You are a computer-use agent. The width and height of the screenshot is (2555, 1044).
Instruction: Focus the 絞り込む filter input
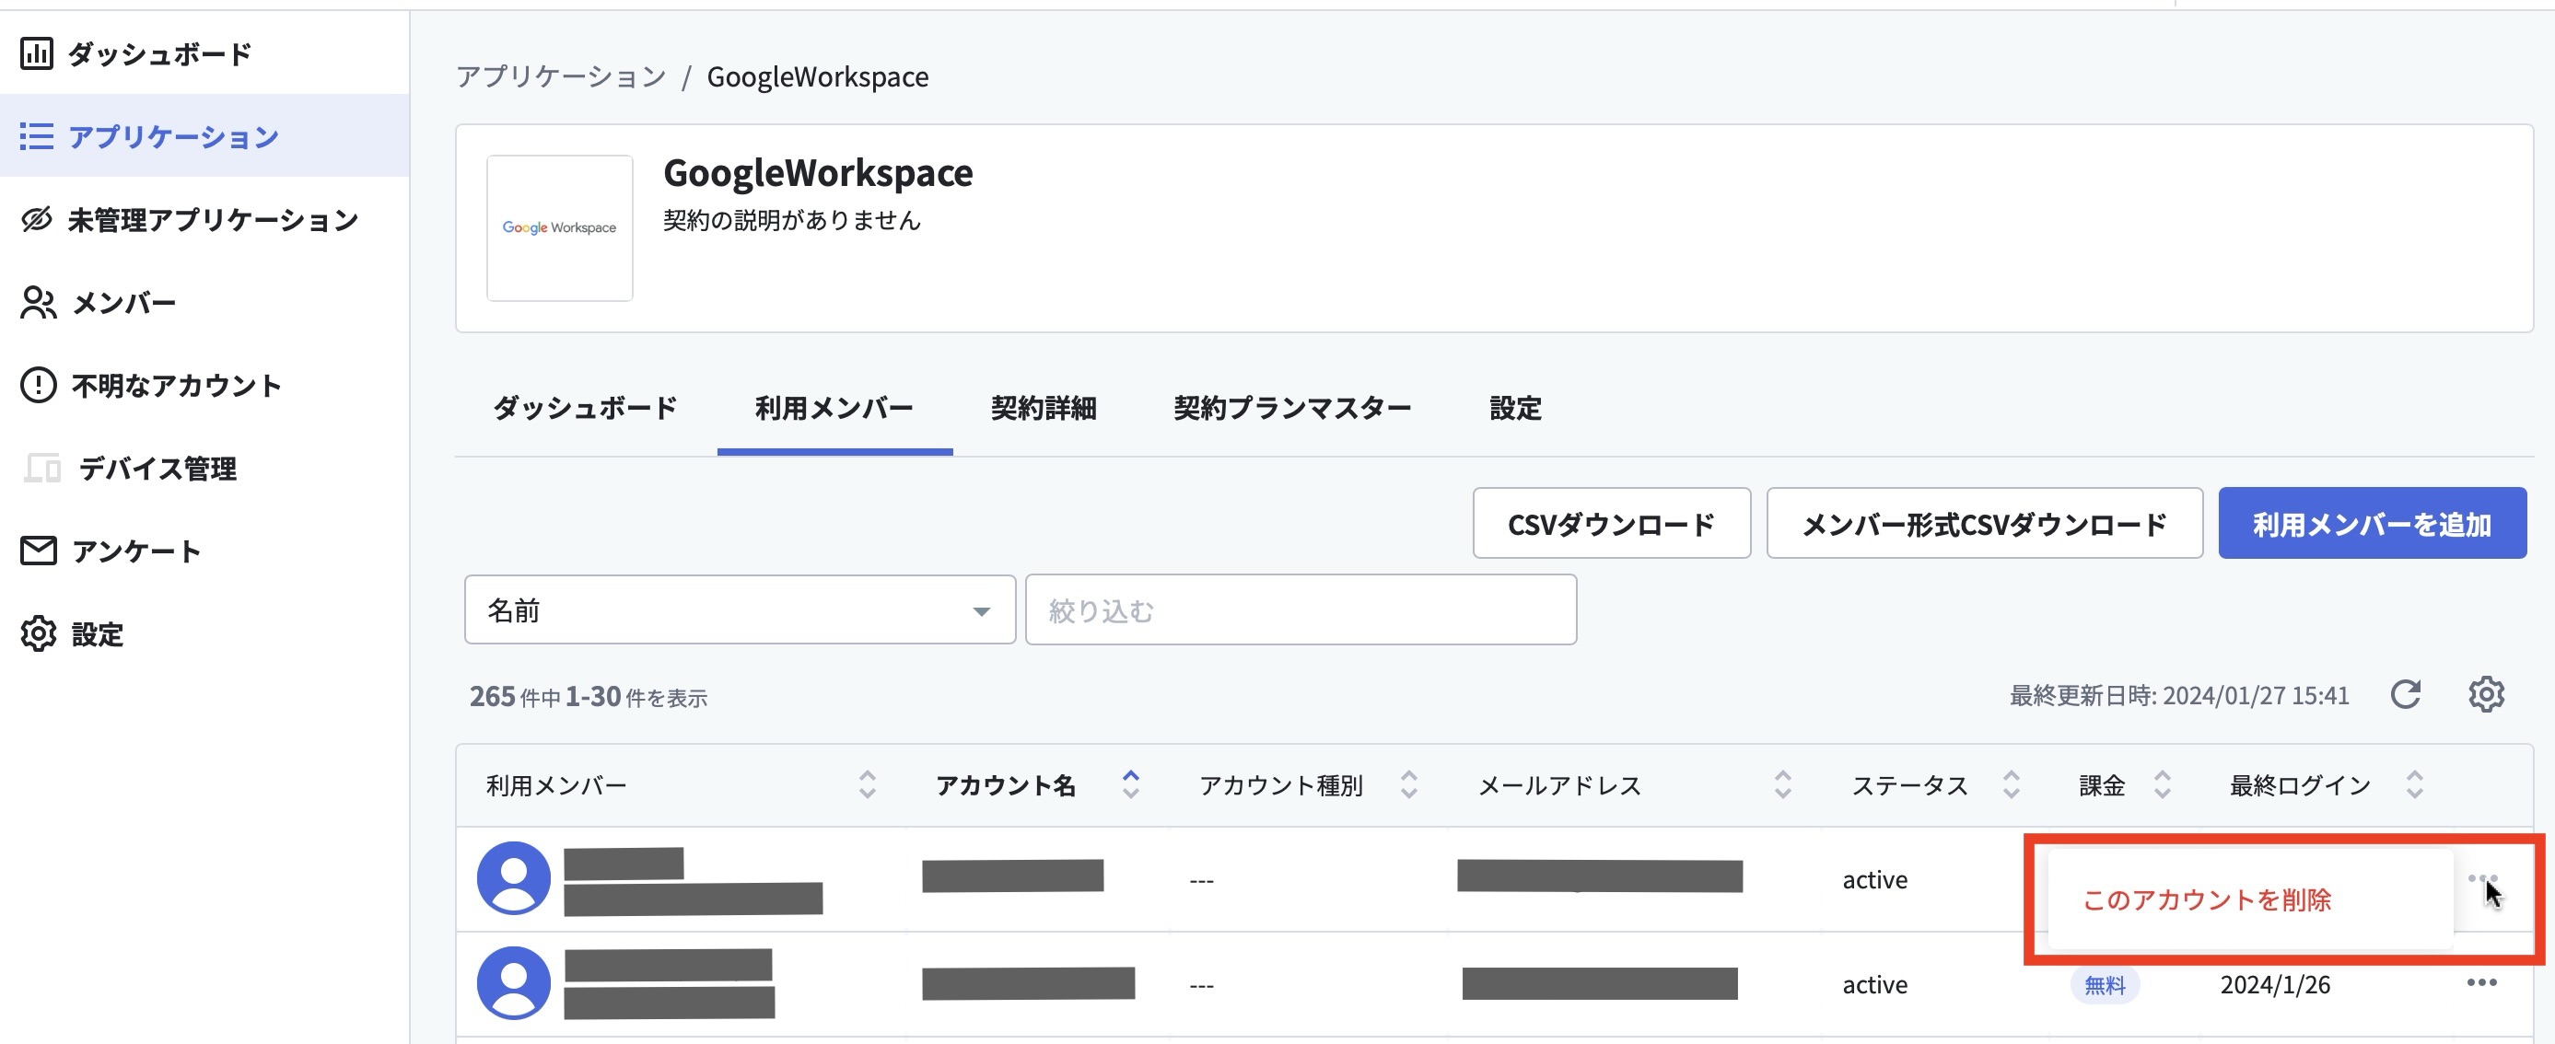point(1301,609)
